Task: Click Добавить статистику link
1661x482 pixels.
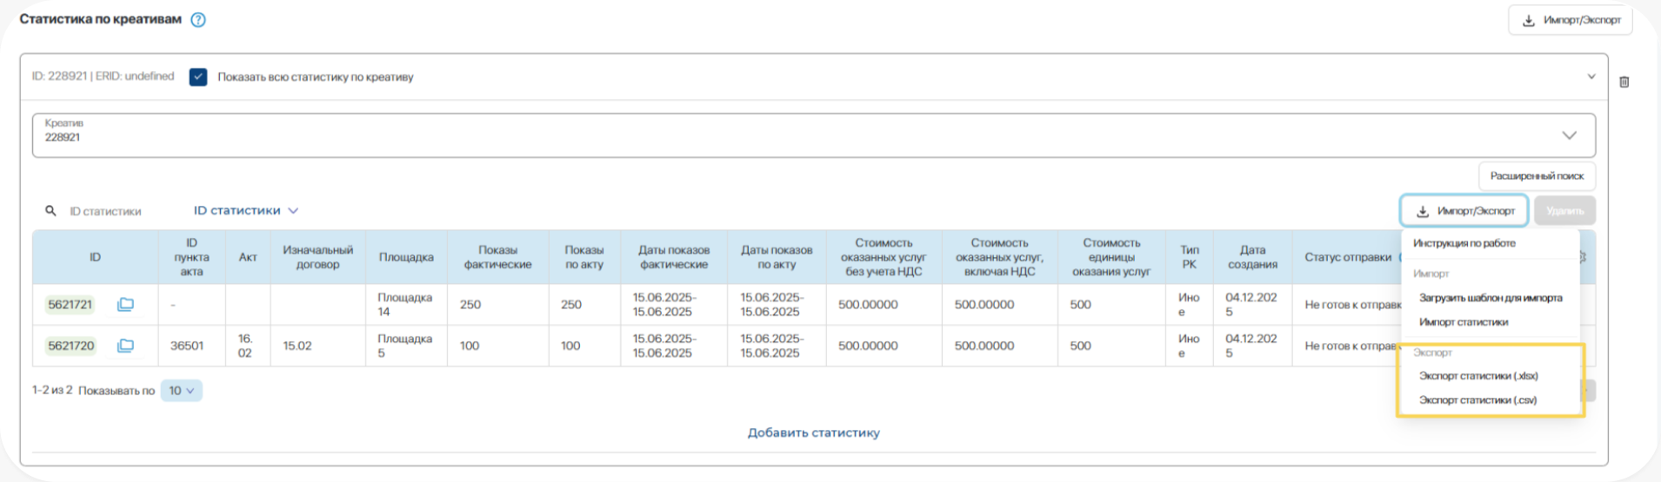Action: pyautogui.click(x=813, y=432)
